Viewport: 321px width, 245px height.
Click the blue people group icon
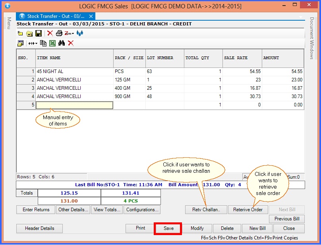tap(80, 33)
